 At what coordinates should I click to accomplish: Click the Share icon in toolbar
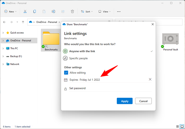pos(63,12)
